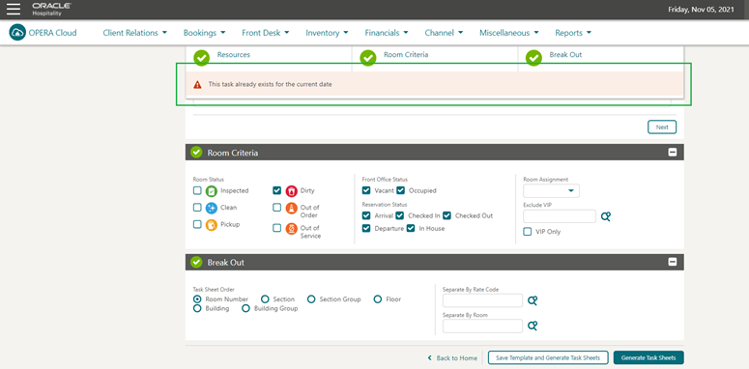749x369 pixels.
Task: Enable the Pickup room status checkbox
Action: (197, 224)
